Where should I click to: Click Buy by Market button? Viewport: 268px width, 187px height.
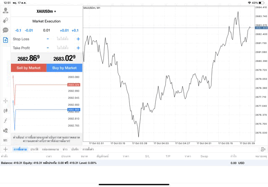pos(64,68)
